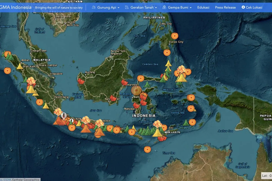Select the erupting volcano icon in Halmahera
This screenshot has width=272, height=181.
point(181,69)
